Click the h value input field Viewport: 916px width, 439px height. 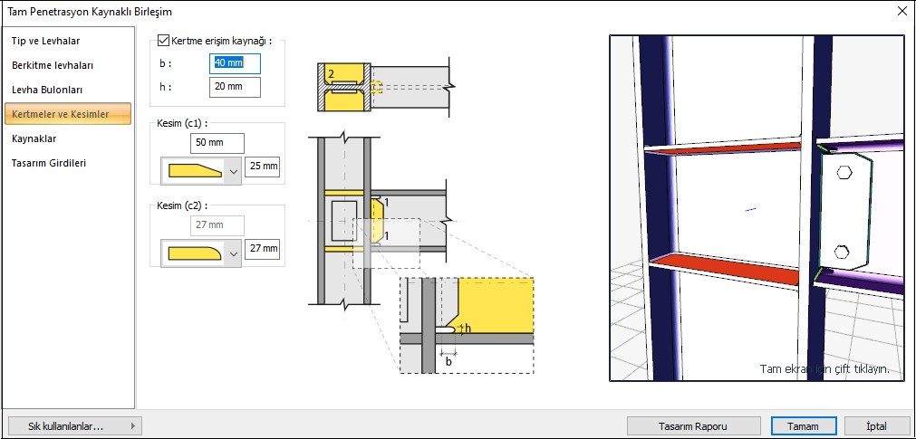pyautogui.click(x=235, y=87)
